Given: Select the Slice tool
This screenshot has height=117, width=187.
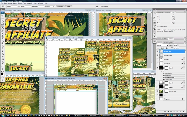Looking at the screenshot, I should [x=2, y=28].
